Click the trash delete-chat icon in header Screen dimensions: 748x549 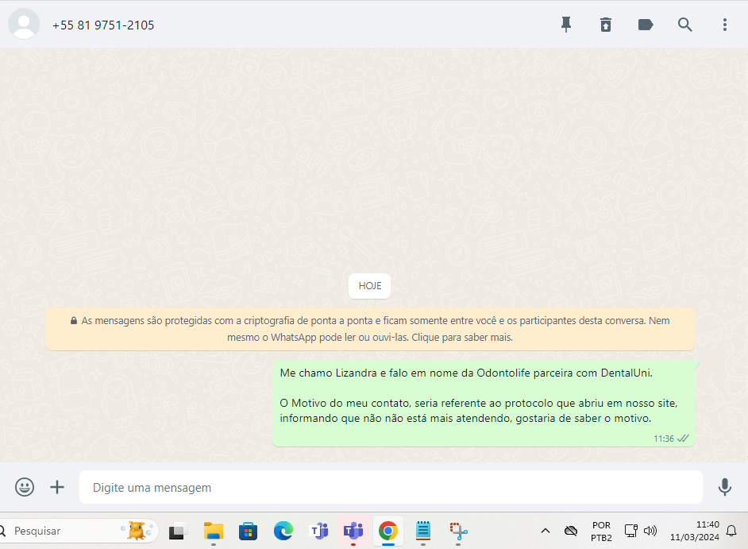pos(605,25)
